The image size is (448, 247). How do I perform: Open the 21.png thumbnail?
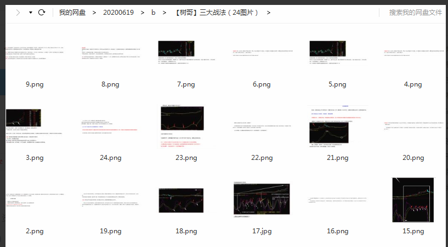pos(338,127)
